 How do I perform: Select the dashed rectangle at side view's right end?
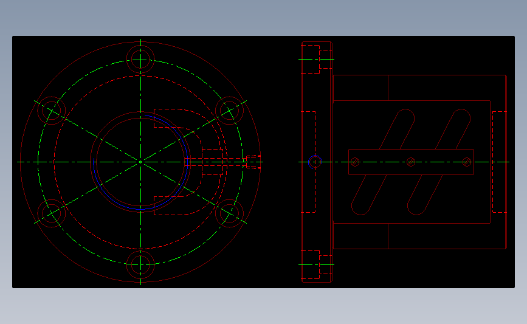[500, 162]
